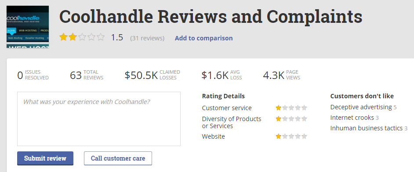Click the Website star rating
Screen dimensions: 414x172
[291, 136]
